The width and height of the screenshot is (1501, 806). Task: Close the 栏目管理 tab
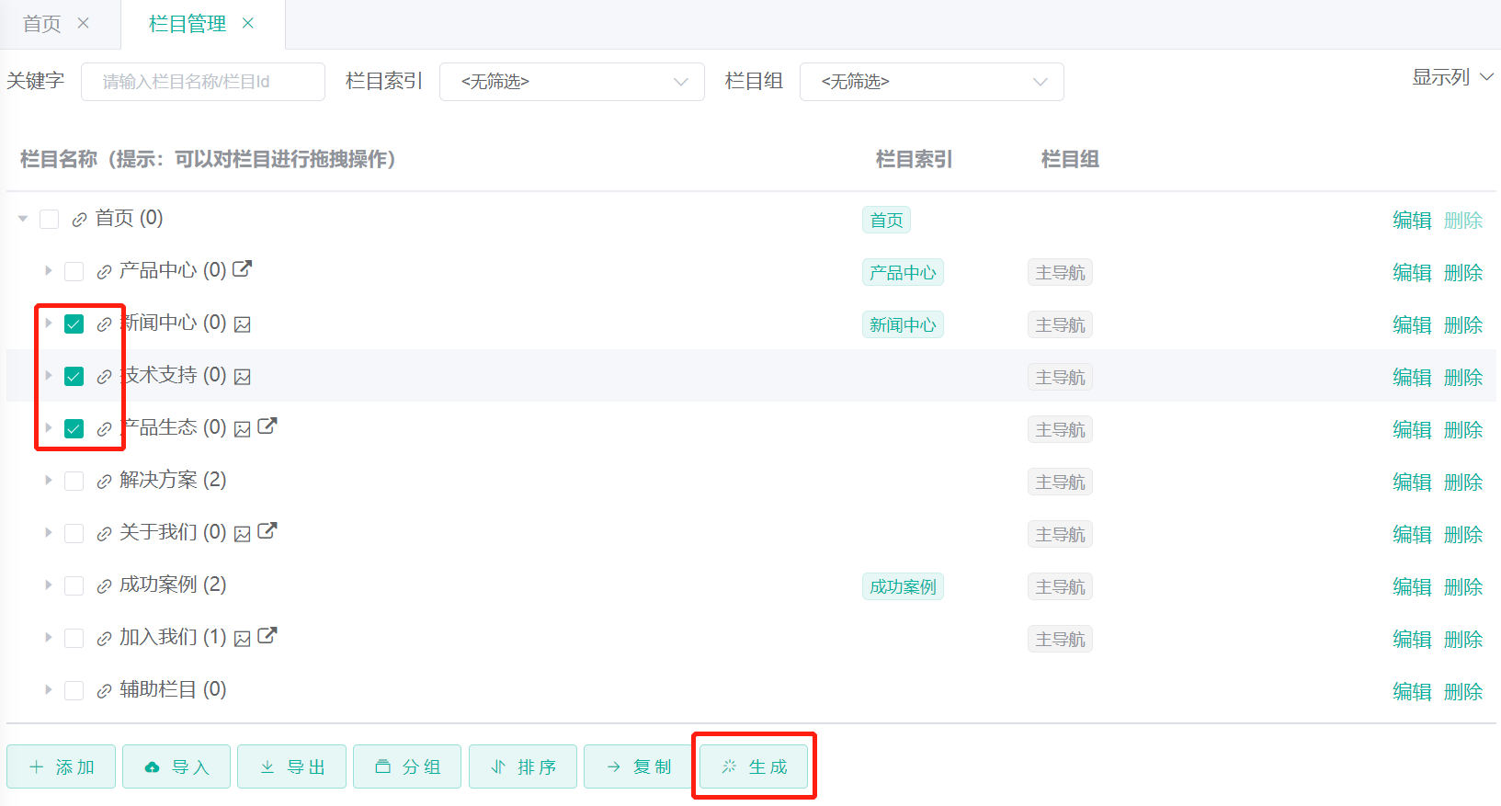[248, 24]
